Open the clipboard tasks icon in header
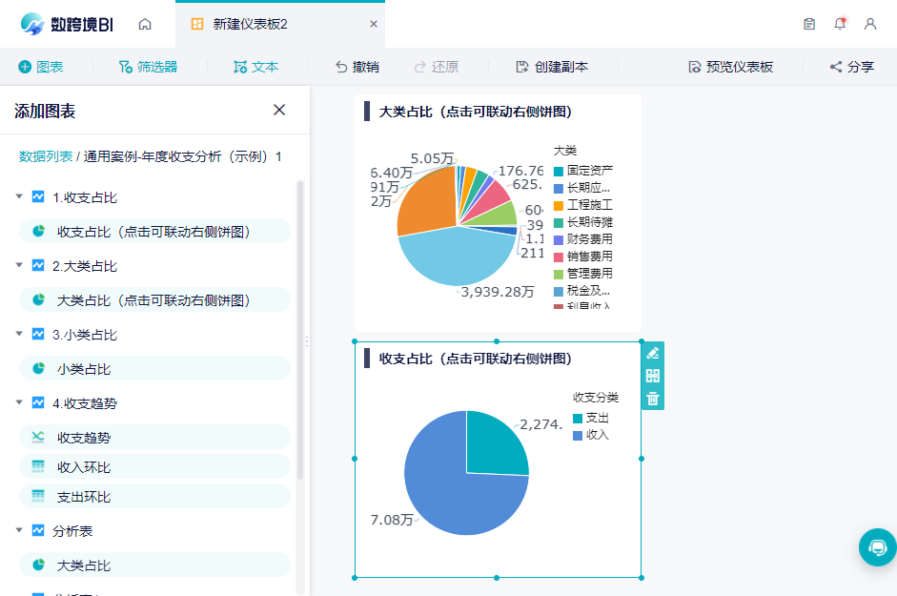The height and width of the screenshot is (596, 897). [x=809, y=24]
